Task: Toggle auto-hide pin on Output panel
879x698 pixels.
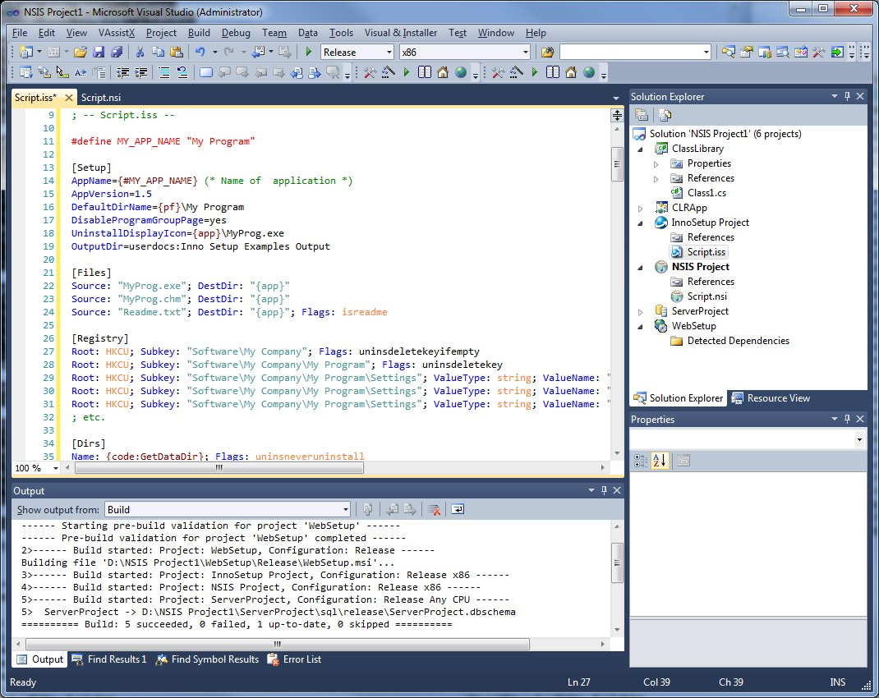Action: (x=604, y=490)
